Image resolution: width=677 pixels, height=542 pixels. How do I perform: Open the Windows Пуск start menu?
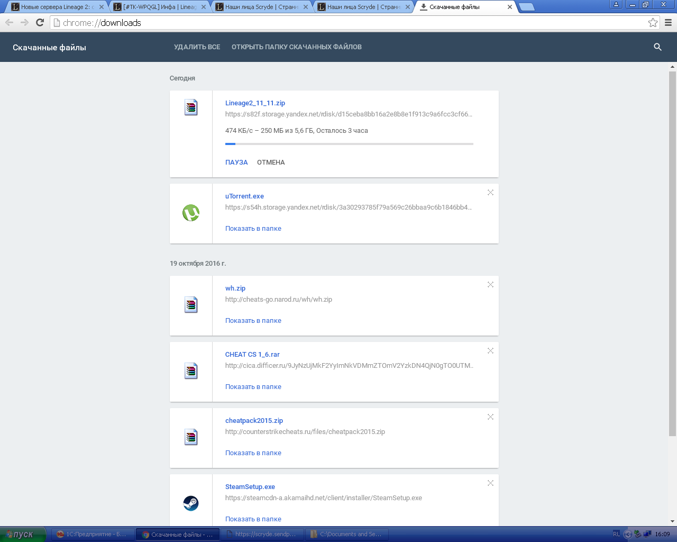pos(23,534)
